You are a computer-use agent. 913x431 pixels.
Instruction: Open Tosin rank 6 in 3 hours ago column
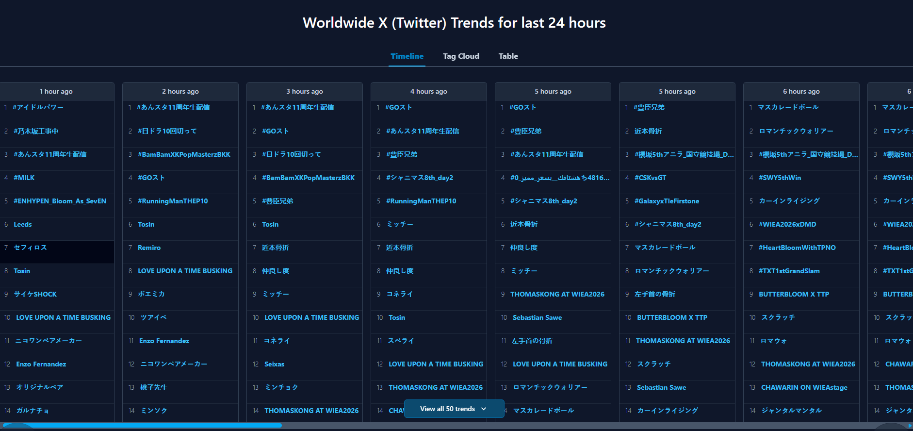point(270,224)
